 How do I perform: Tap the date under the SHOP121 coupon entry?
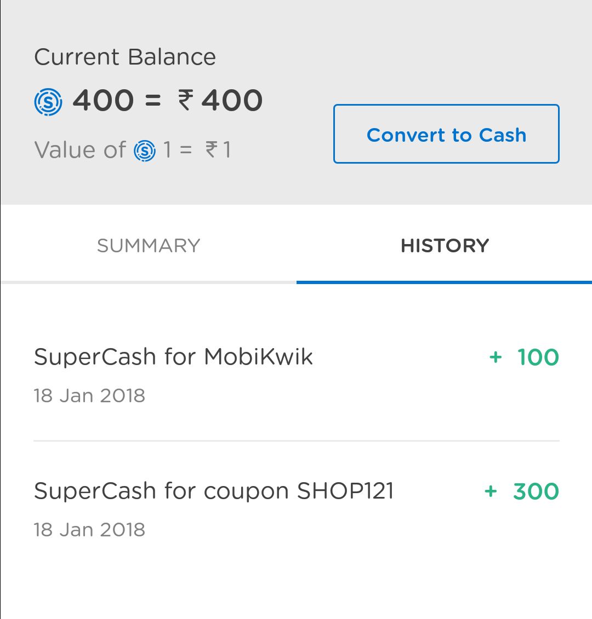tap(89, 530)
